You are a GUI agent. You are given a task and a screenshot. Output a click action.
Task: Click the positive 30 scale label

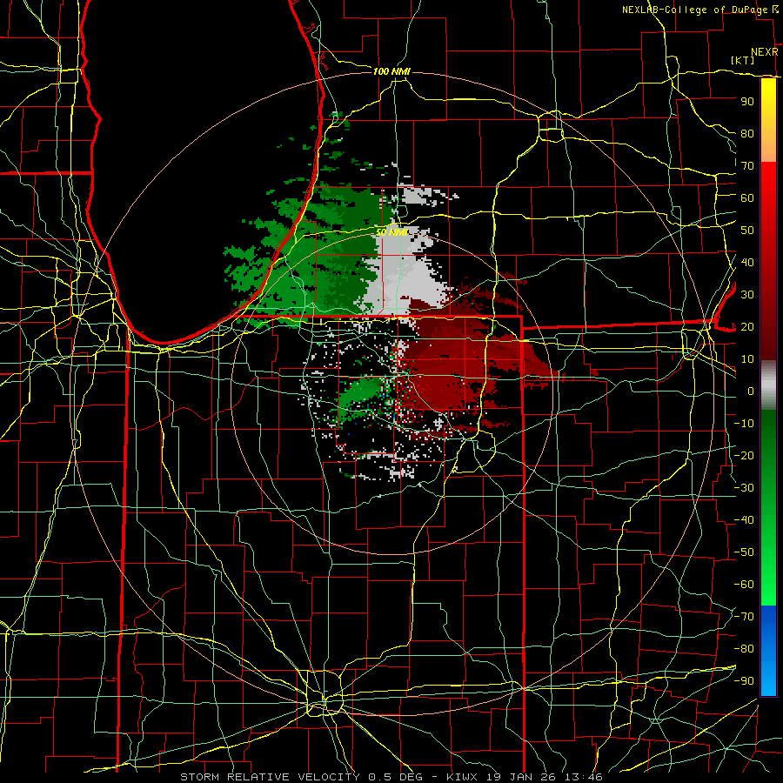[747, 295]
